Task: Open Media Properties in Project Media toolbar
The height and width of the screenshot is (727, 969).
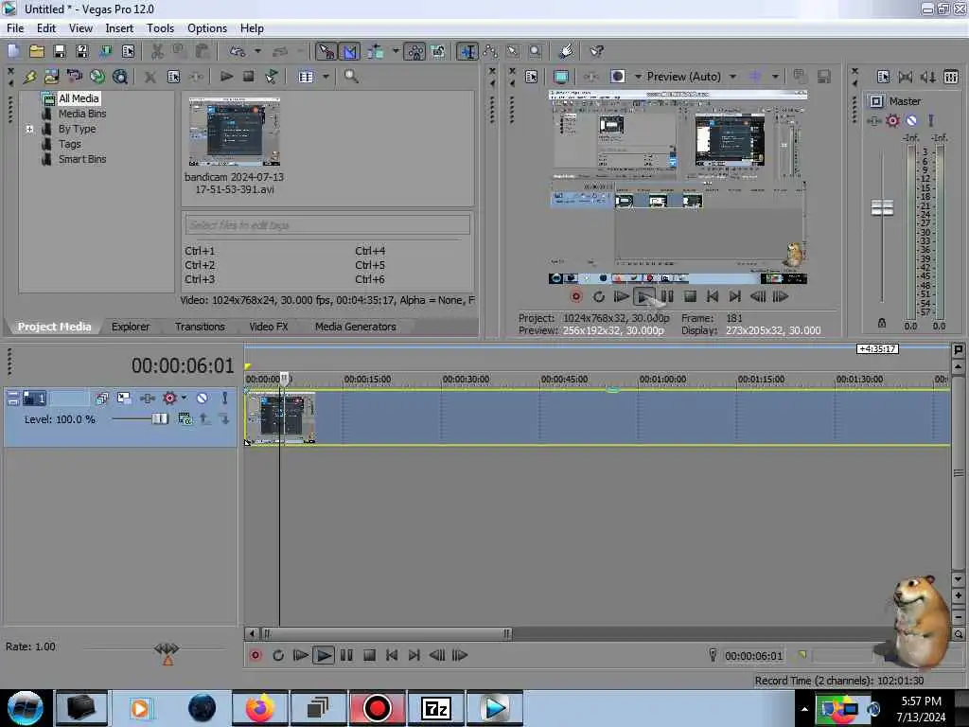Action: [x=174, y=77]
